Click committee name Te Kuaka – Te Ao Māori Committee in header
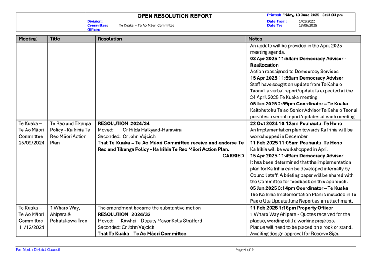 pyautogui.click(x=146, y=26)
